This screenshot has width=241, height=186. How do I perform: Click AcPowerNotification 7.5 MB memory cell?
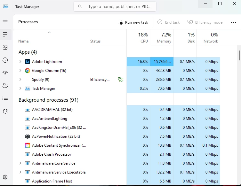pos(162,136)
